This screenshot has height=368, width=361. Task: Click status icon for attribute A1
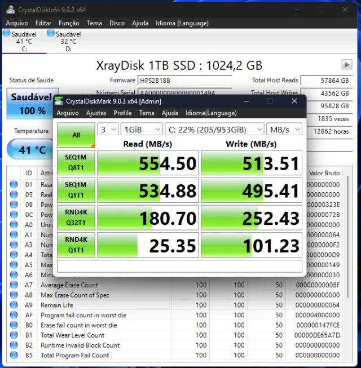pyautogui.click(x=14, y=234)
